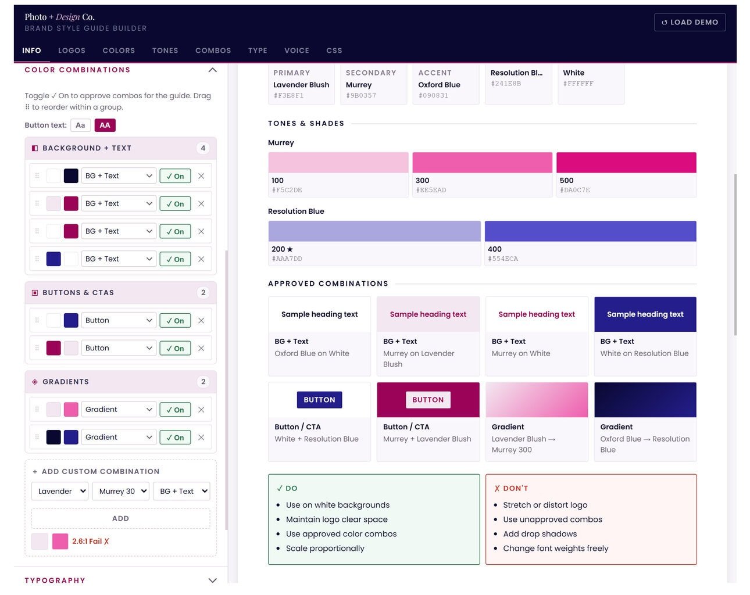Open the Murrey 30 color dropdown

tap(120, 491)
